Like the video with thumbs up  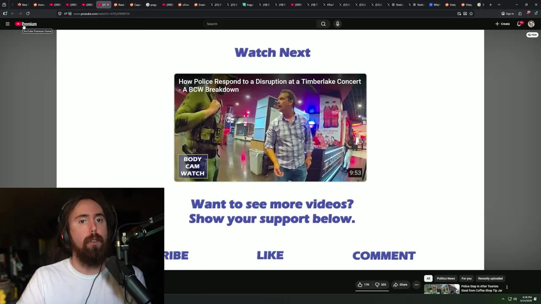363,285
